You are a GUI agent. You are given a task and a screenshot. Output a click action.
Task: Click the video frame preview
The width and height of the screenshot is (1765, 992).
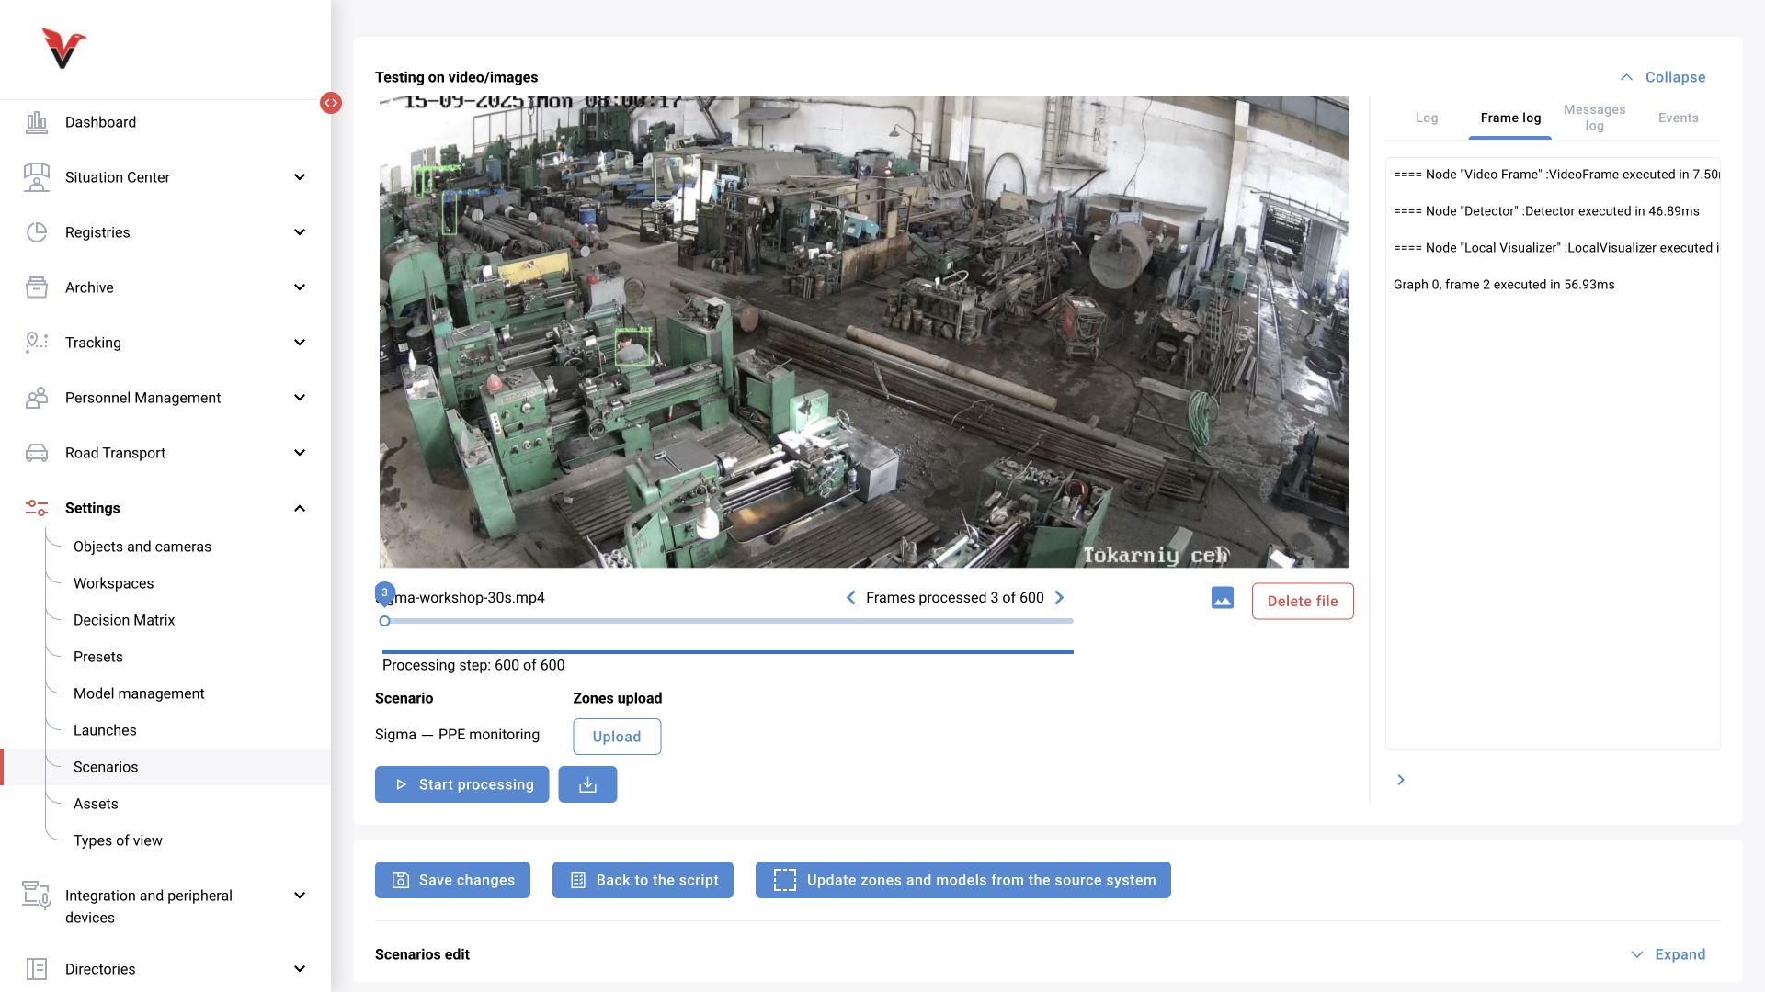click(x=864, y=332)
